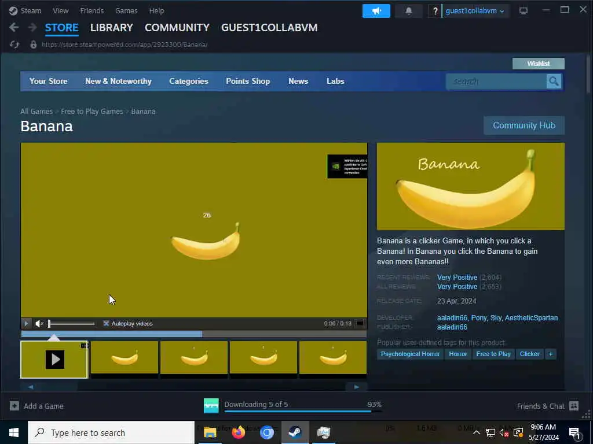The image size is (593, 444).
Task: Open the All Games breadcrumb
Action: (36, 112)
